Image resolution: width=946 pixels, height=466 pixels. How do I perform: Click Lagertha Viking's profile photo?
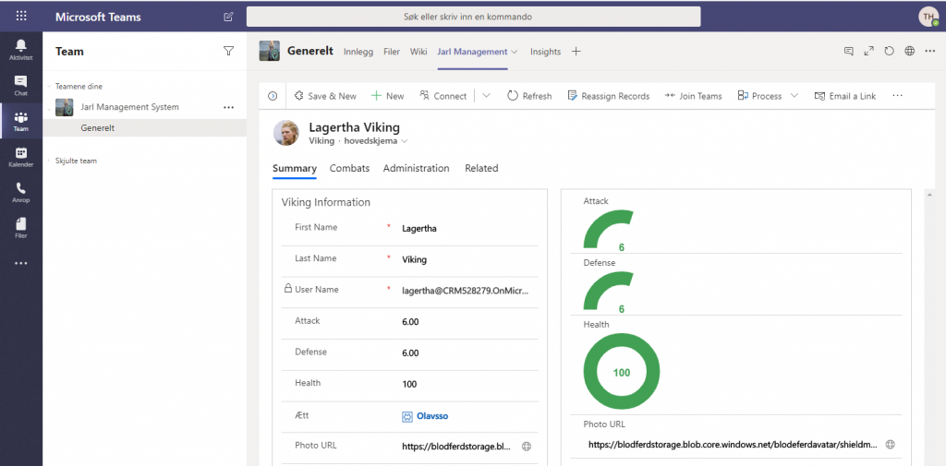pyautogui.click(x=286, y=133)
